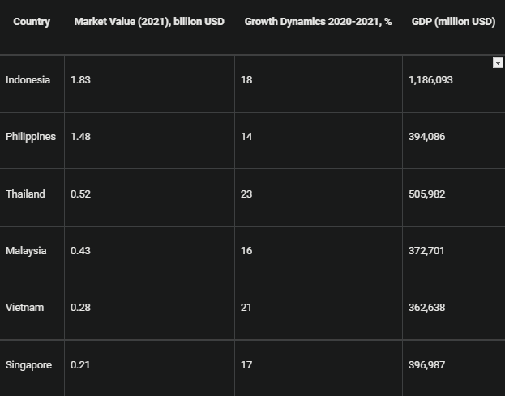The image size is (505, 396).
Task: Select the Singapore country cell
Action: pyautogui.click(x=28, y=365)
